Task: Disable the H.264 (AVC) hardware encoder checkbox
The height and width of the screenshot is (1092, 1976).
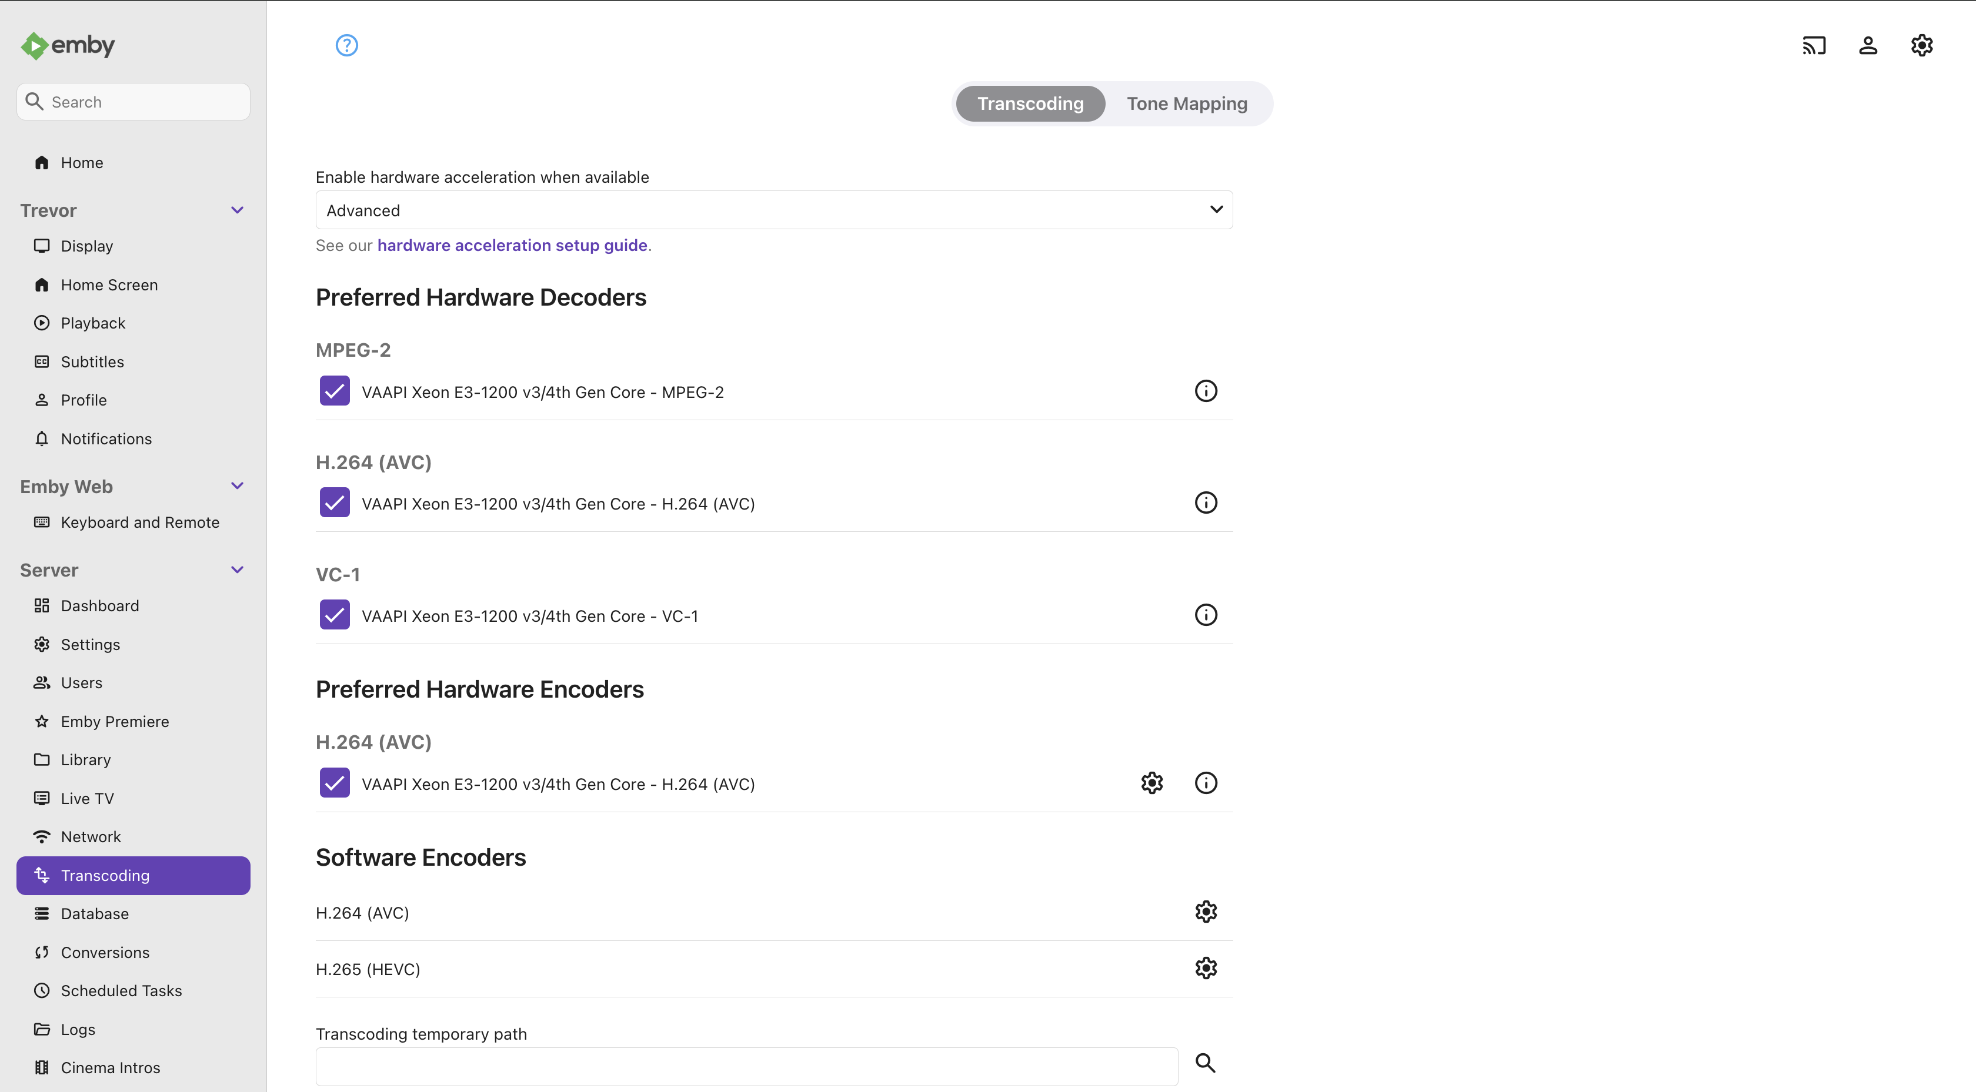Action: [x=335, y=783]
